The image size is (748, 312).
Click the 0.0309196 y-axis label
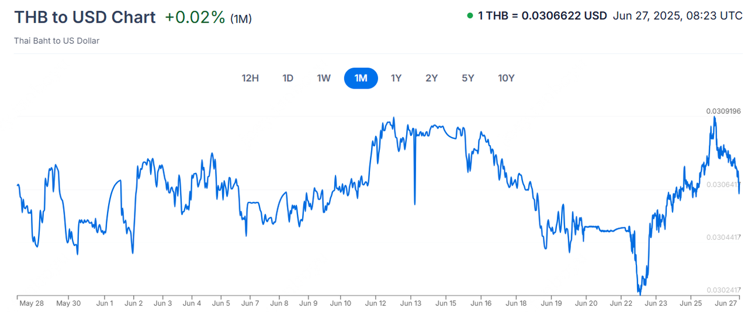pos(723,111)
